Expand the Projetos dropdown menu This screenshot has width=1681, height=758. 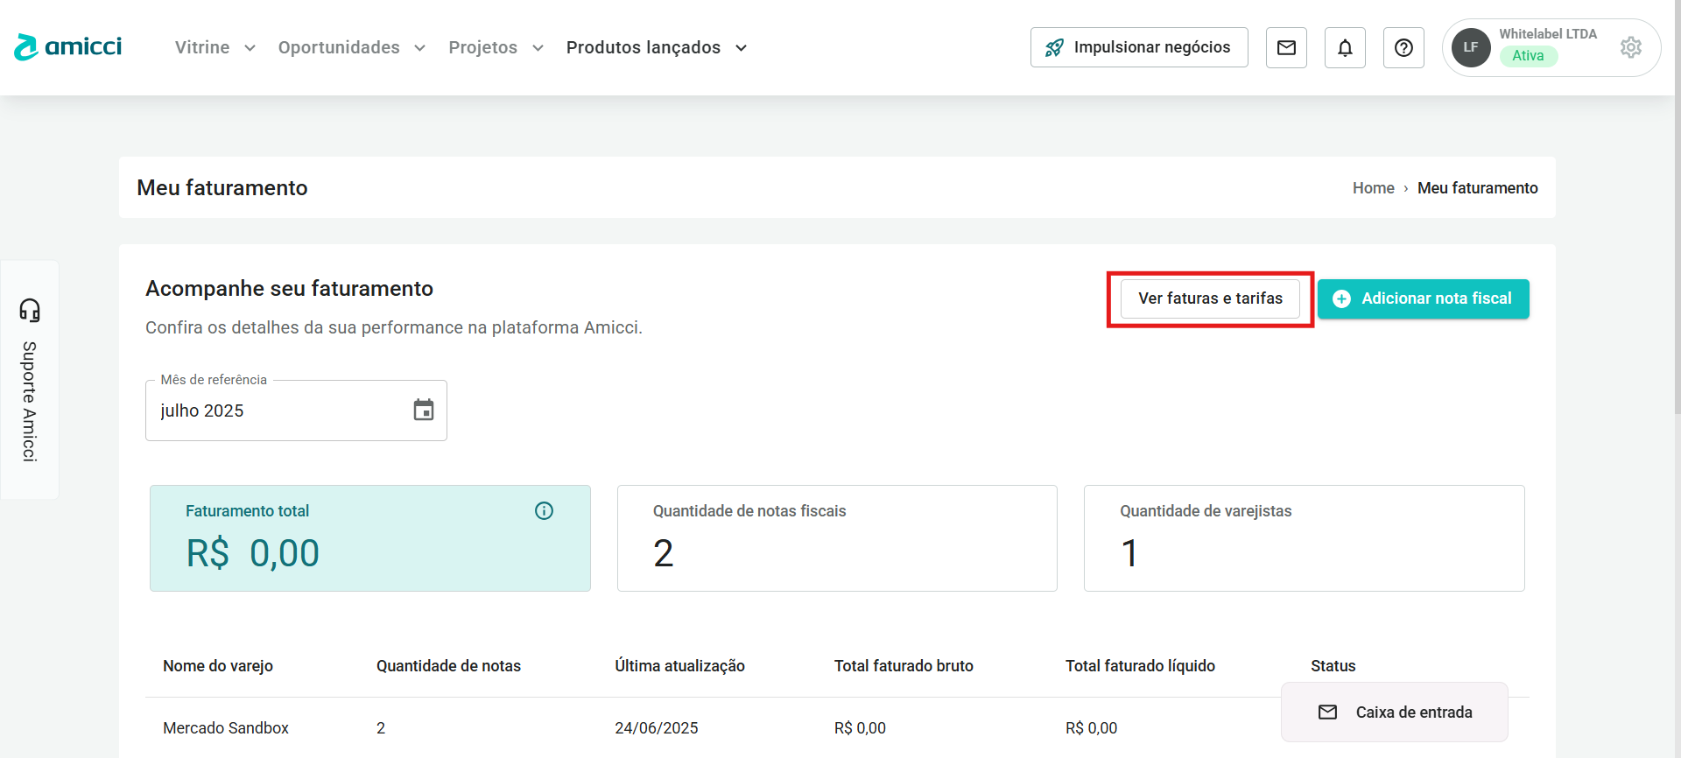coord(496,47)
